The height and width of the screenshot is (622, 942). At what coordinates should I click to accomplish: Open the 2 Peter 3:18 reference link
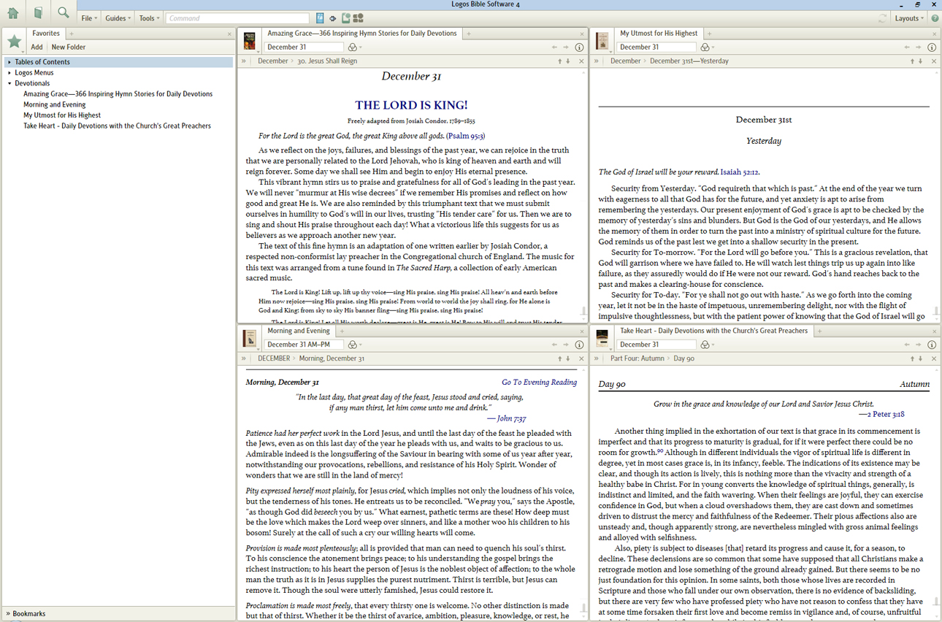point(886,414)
